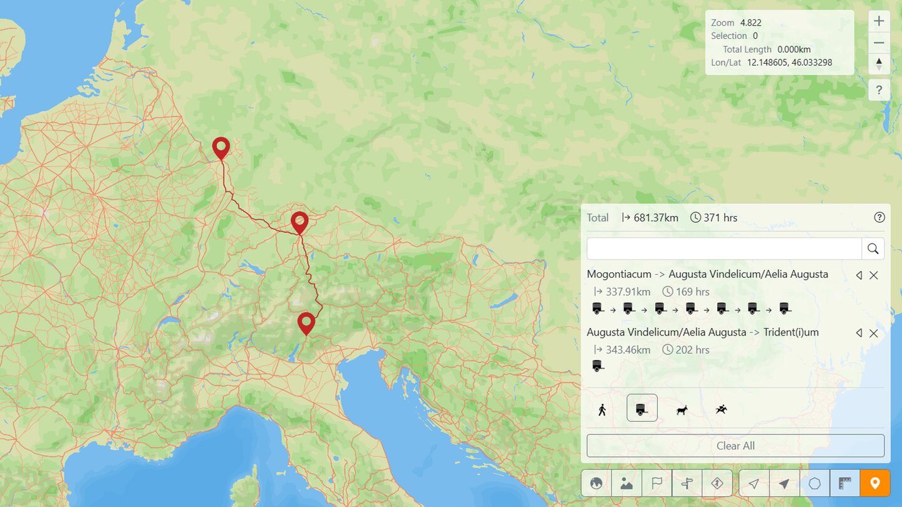Click the landscape image layer icon
This screenshot has height=507, width=902.
tap(626, 483)
